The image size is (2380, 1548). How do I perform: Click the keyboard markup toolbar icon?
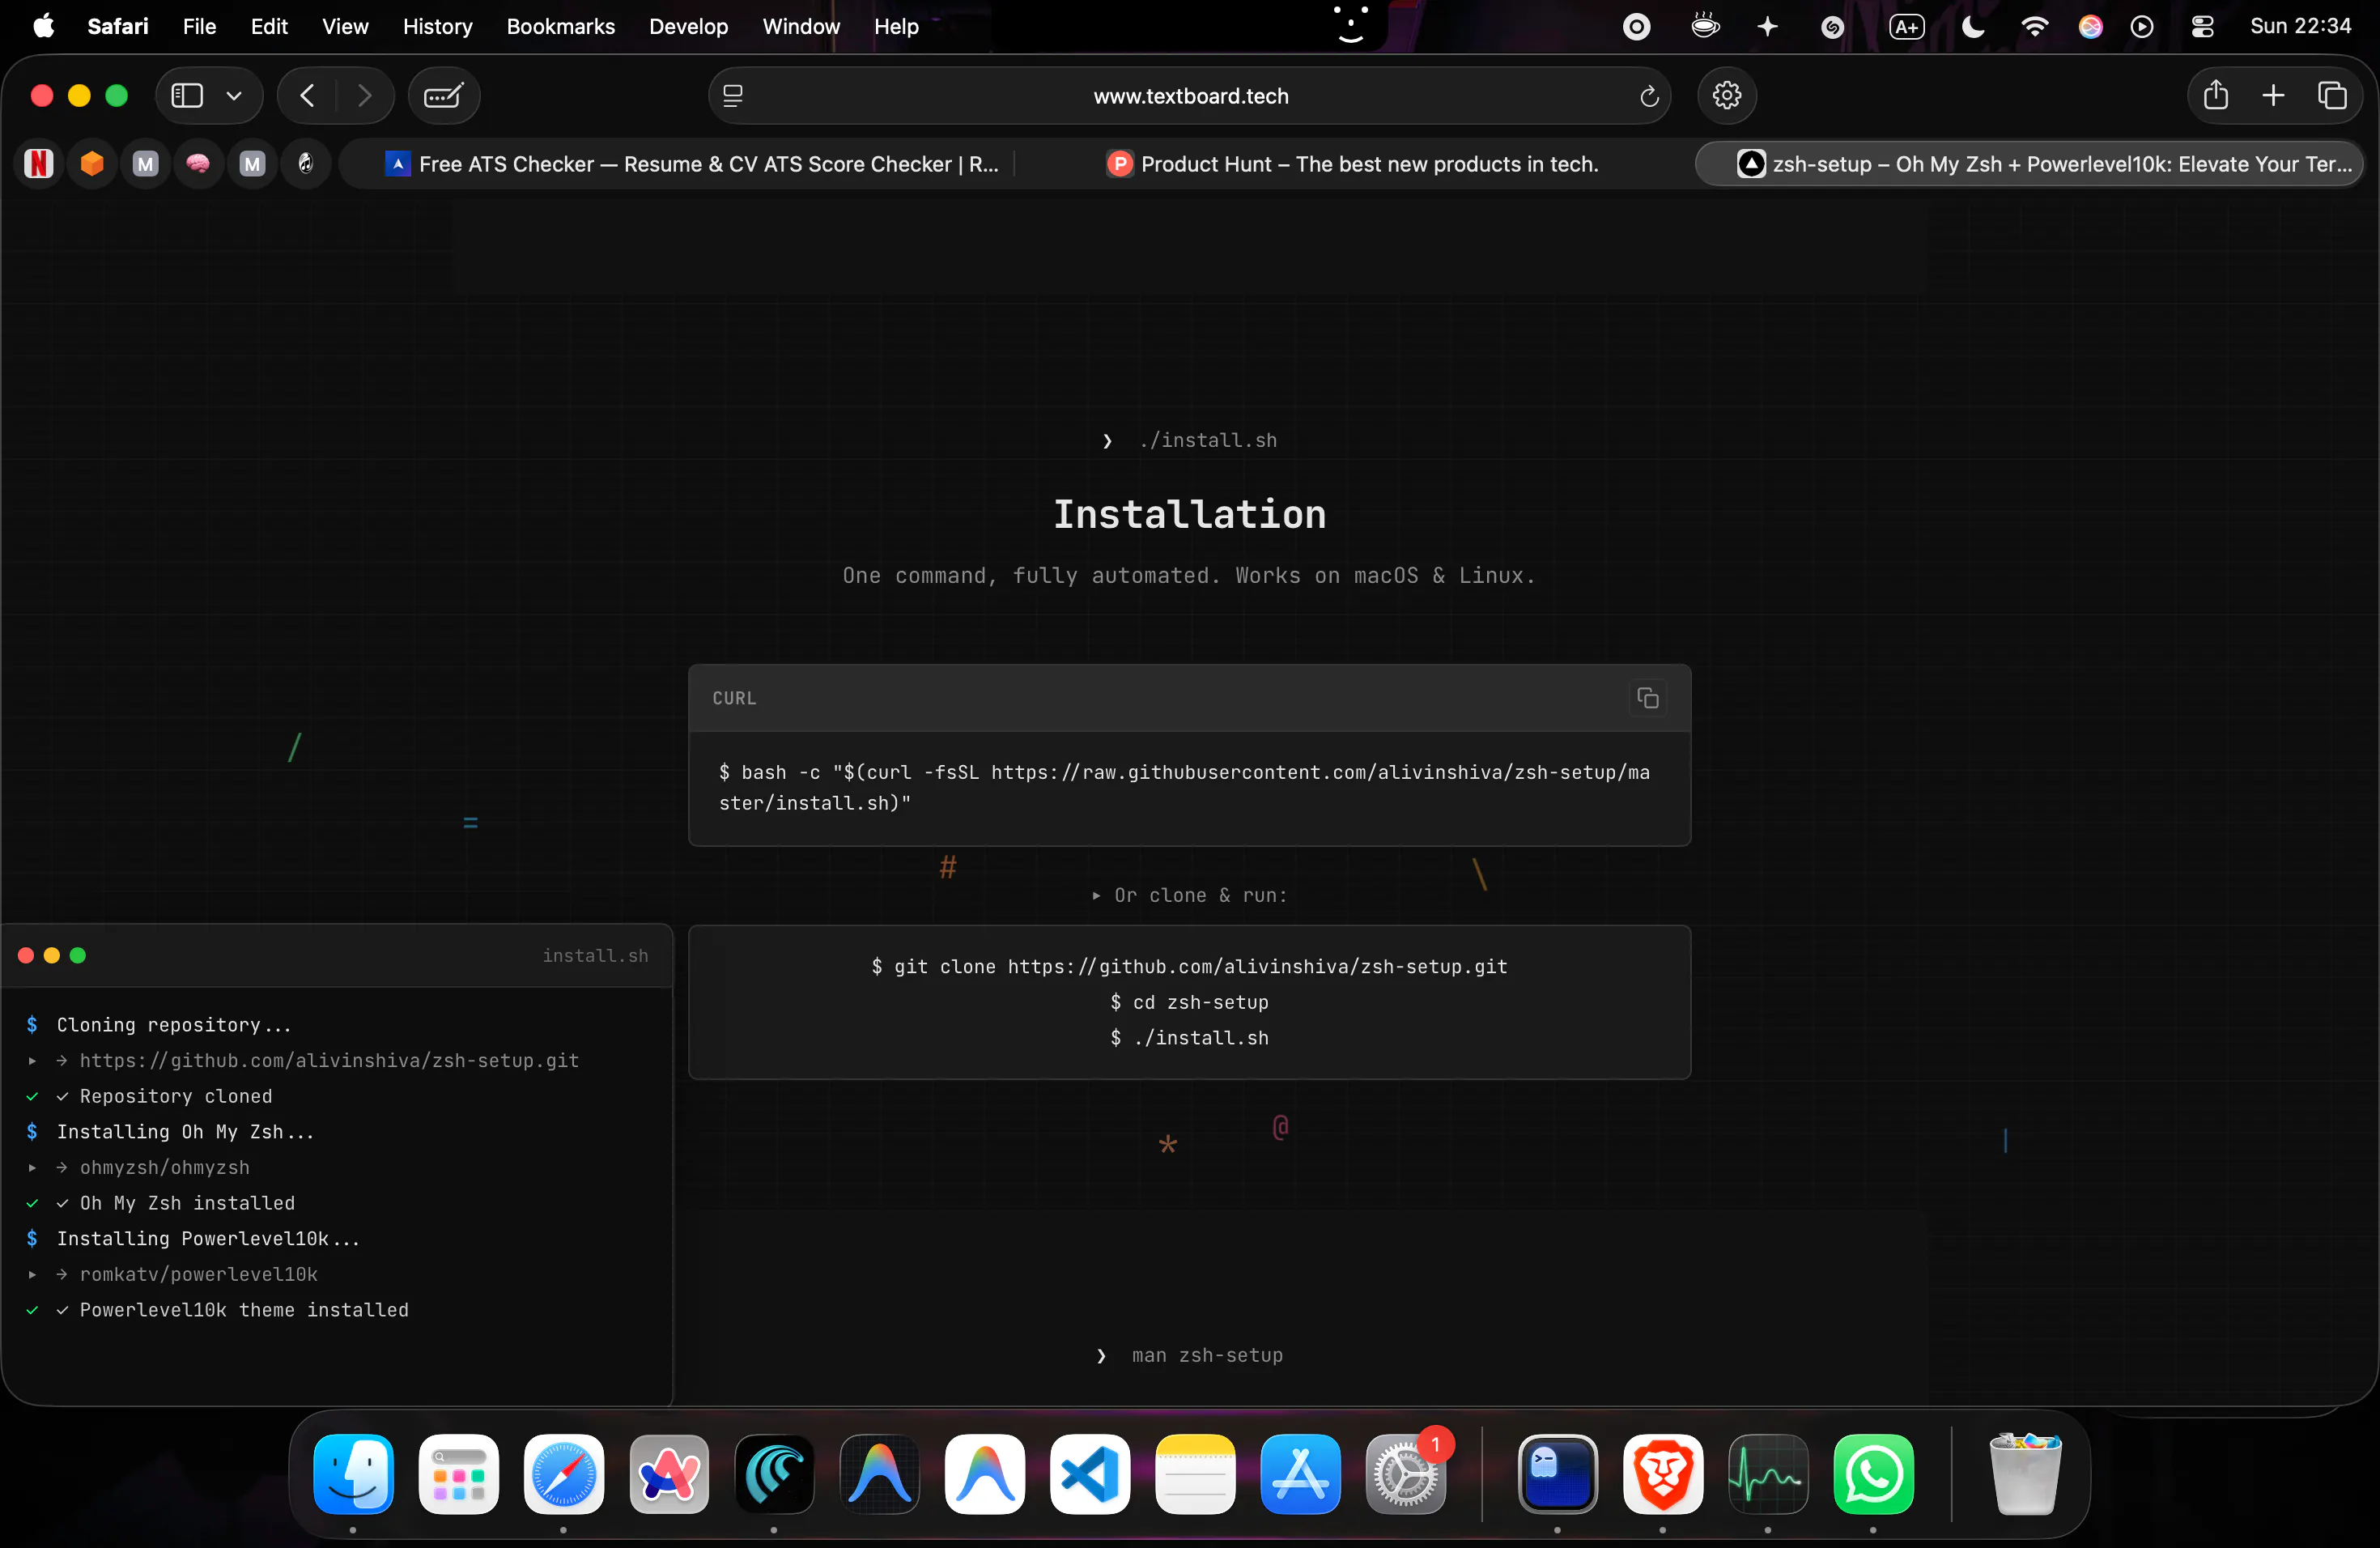(443, 96)
